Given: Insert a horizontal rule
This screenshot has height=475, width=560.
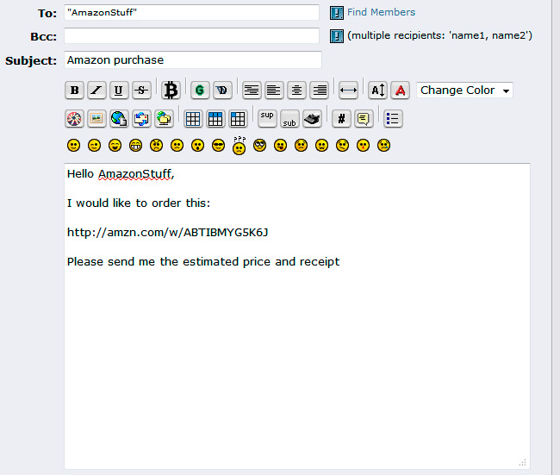Looking at the screenshot, I should tap(348, 90).
